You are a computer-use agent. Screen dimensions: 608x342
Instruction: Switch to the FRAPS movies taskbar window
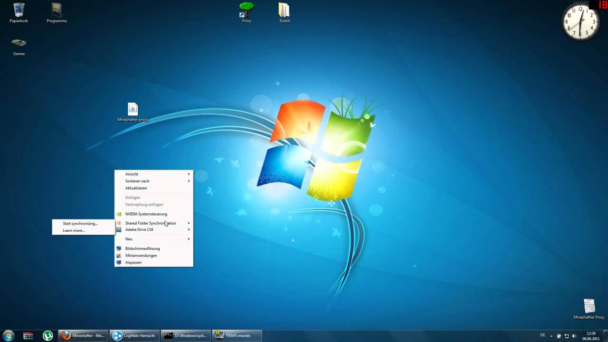tap(237, 335)
